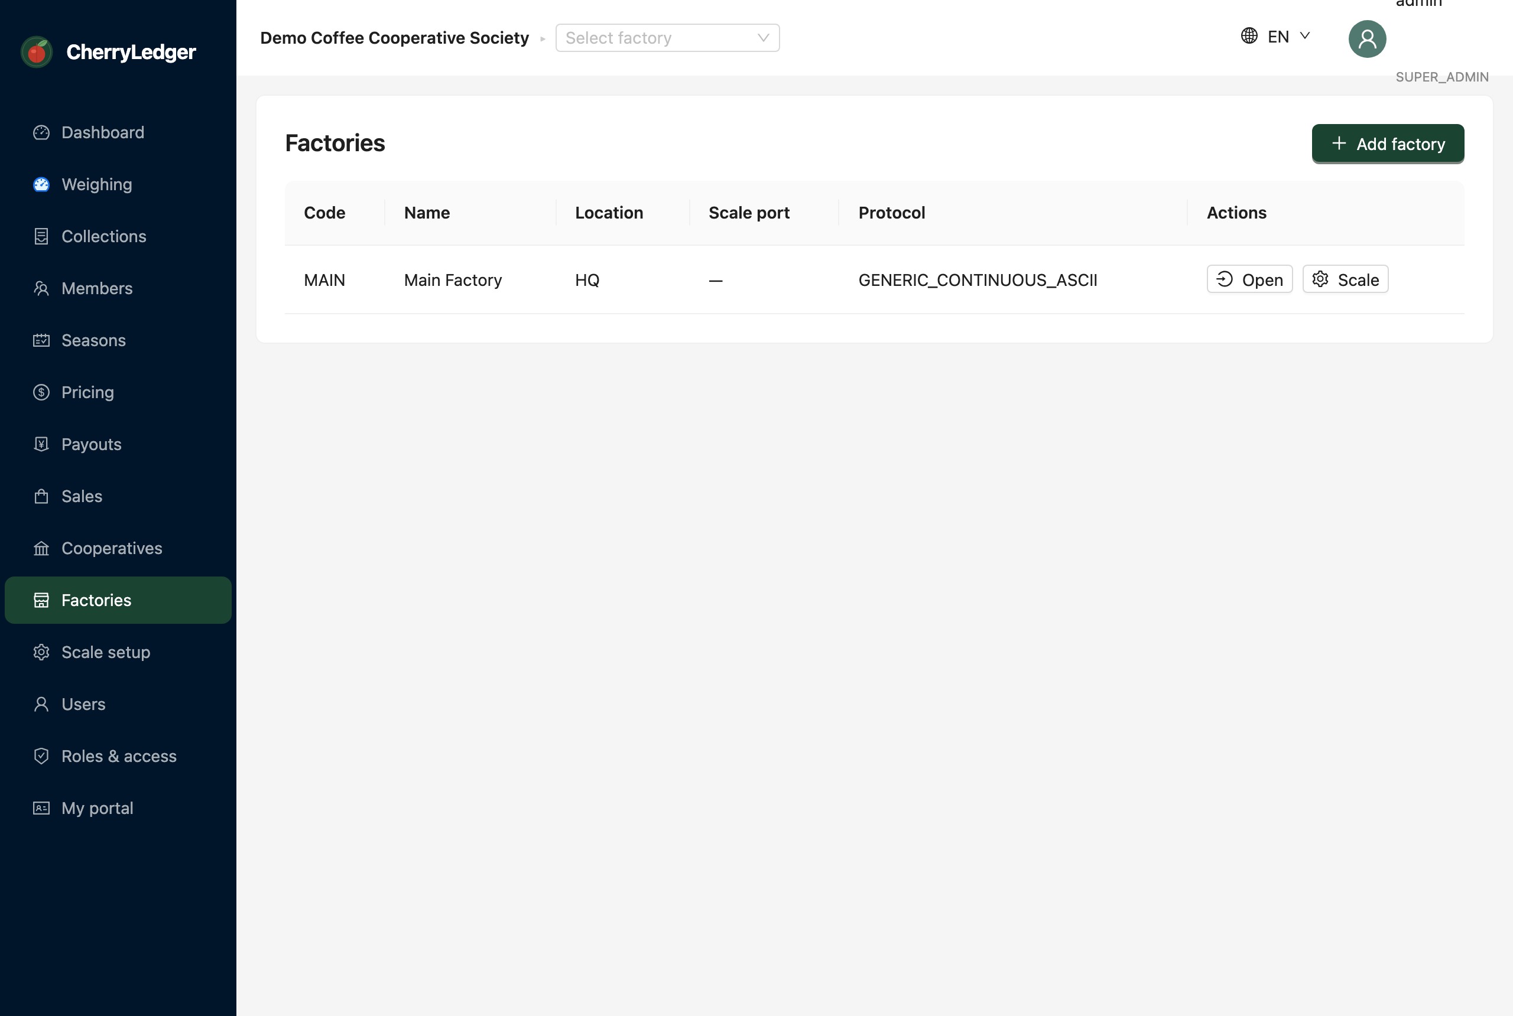Viewport: 1513px width, 1016px height.
Task: Expand the EN language chevron
Action: [x=1305, y=35]
